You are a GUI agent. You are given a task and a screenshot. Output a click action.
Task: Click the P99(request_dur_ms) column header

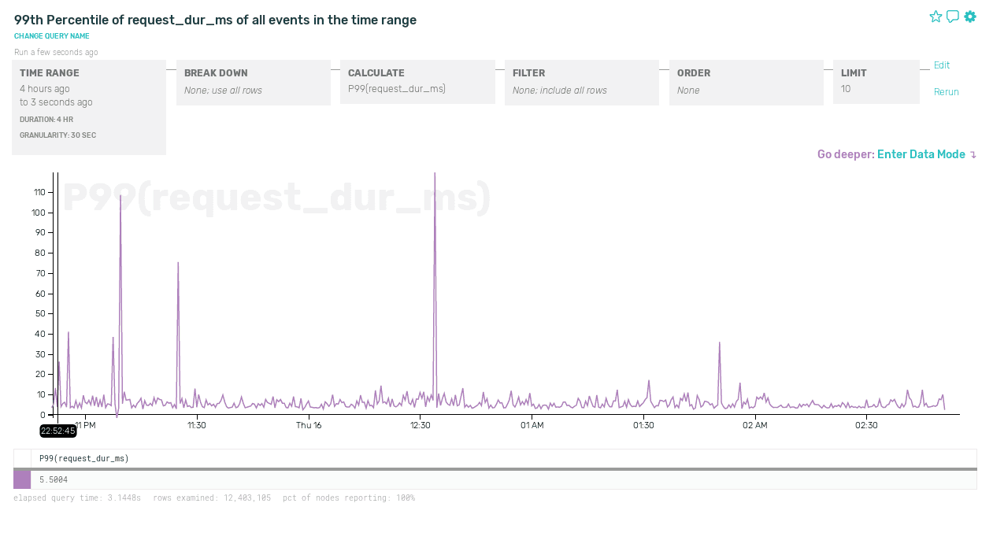[84, 458]
